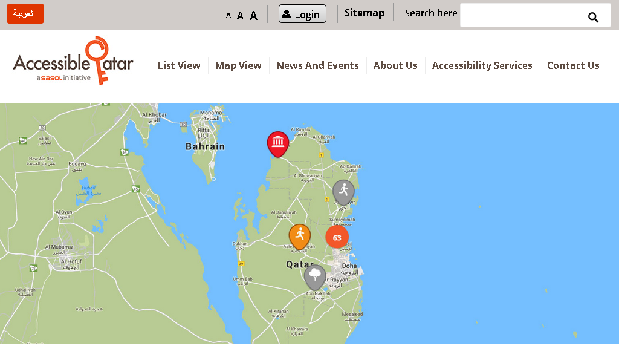The width and height of the screenshot is (619, 363).
Task: Select the smallest font size A
Action: [228, 16]
